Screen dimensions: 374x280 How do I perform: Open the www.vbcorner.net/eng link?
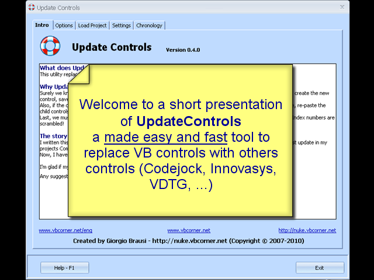pyautogui.click(x=65, y=230)
